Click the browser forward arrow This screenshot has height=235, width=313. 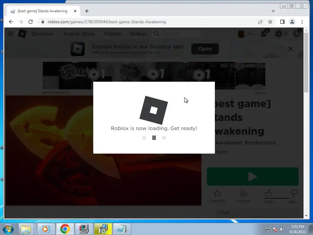pyautogui.click(x=21, y=22)
